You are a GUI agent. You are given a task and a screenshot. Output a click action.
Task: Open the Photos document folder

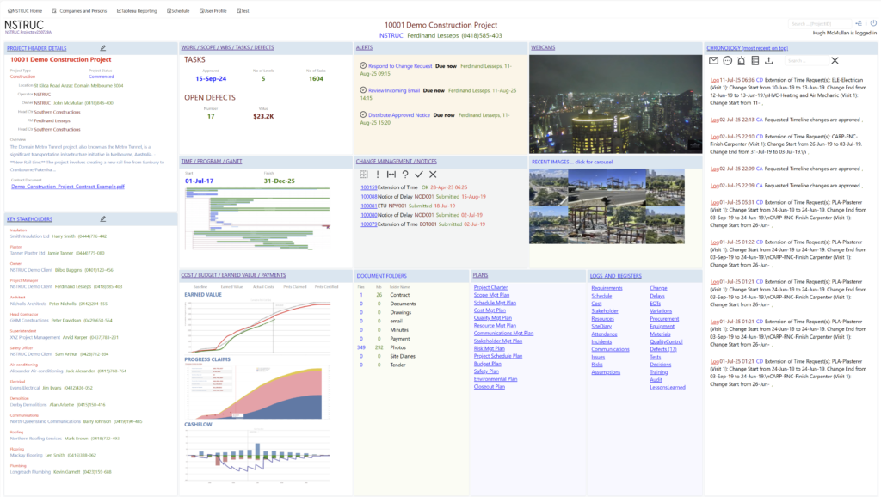pyautogui.click(x=397, y=347)
